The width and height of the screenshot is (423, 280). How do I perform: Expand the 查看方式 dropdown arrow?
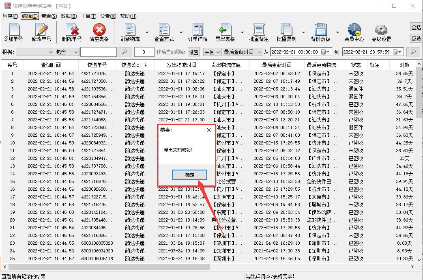(181, 32)
